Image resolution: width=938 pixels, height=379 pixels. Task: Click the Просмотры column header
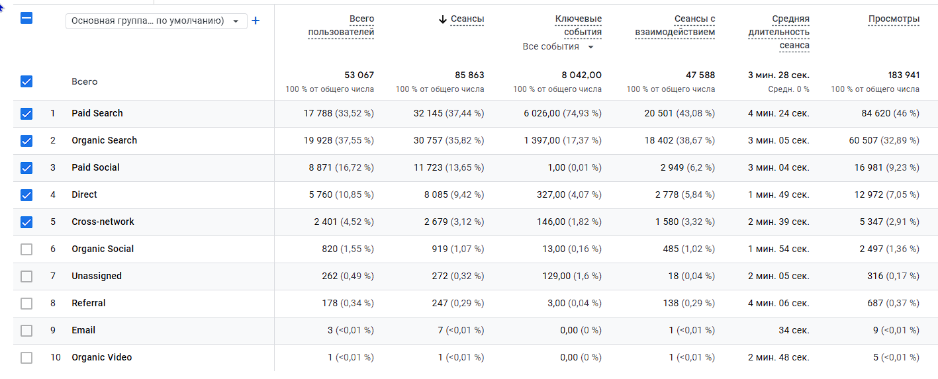(x=894, y=19)
